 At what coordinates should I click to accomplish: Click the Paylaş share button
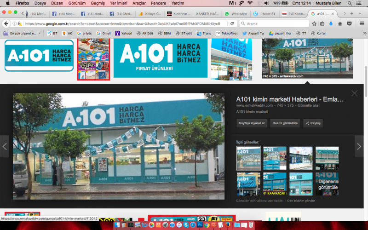click(x=313, y=123)
